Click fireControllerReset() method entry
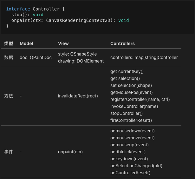Viewport: 195px width, 179px height. [131, 120]
